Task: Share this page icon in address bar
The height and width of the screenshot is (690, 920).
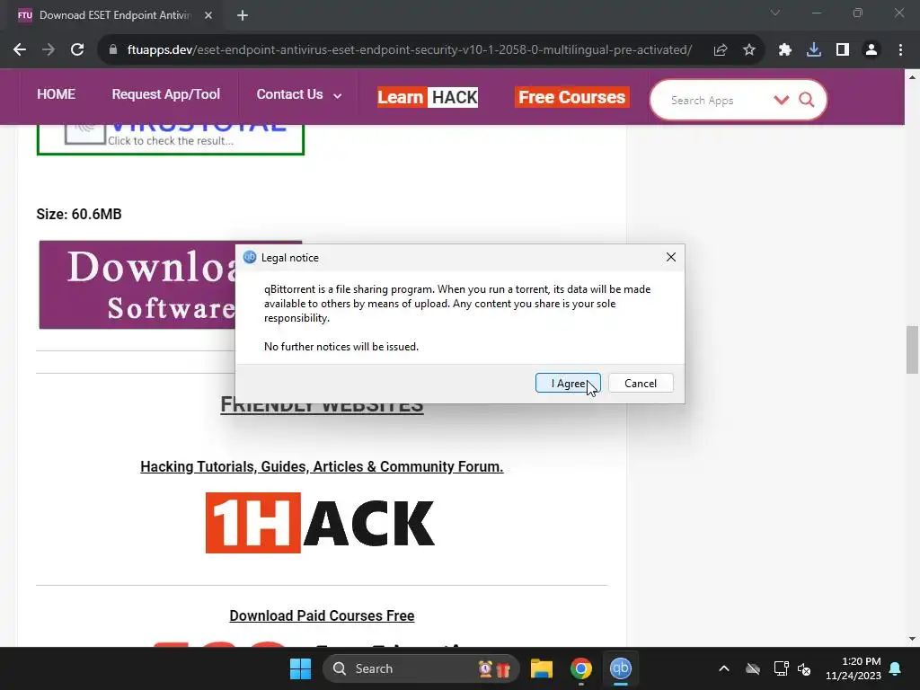Action: click(720, 50)
